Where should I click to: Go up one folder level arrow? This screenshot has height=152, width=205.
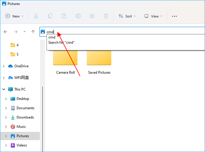(33, 32)
